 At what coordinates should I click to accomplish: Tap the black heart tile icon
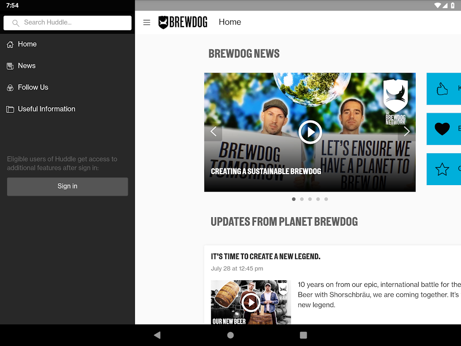pos(442,129)
